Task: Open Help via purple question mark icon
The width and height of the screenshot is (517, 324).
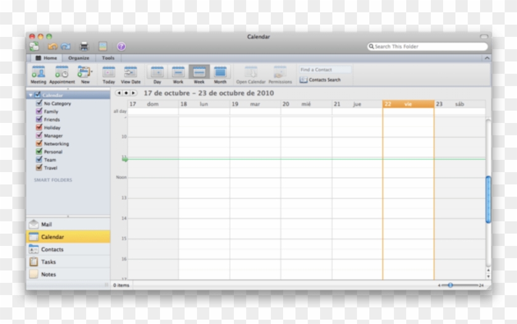Action: click(121, 47)
